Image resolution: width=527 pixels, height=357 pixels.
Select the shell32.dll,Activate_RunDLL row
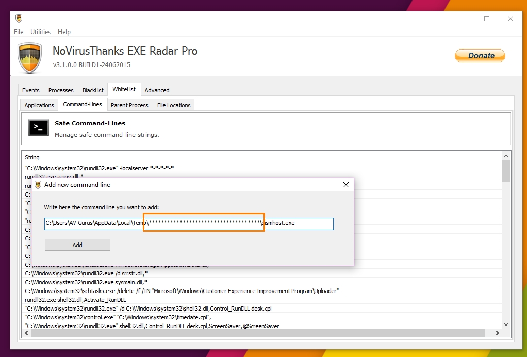[262, 300]
